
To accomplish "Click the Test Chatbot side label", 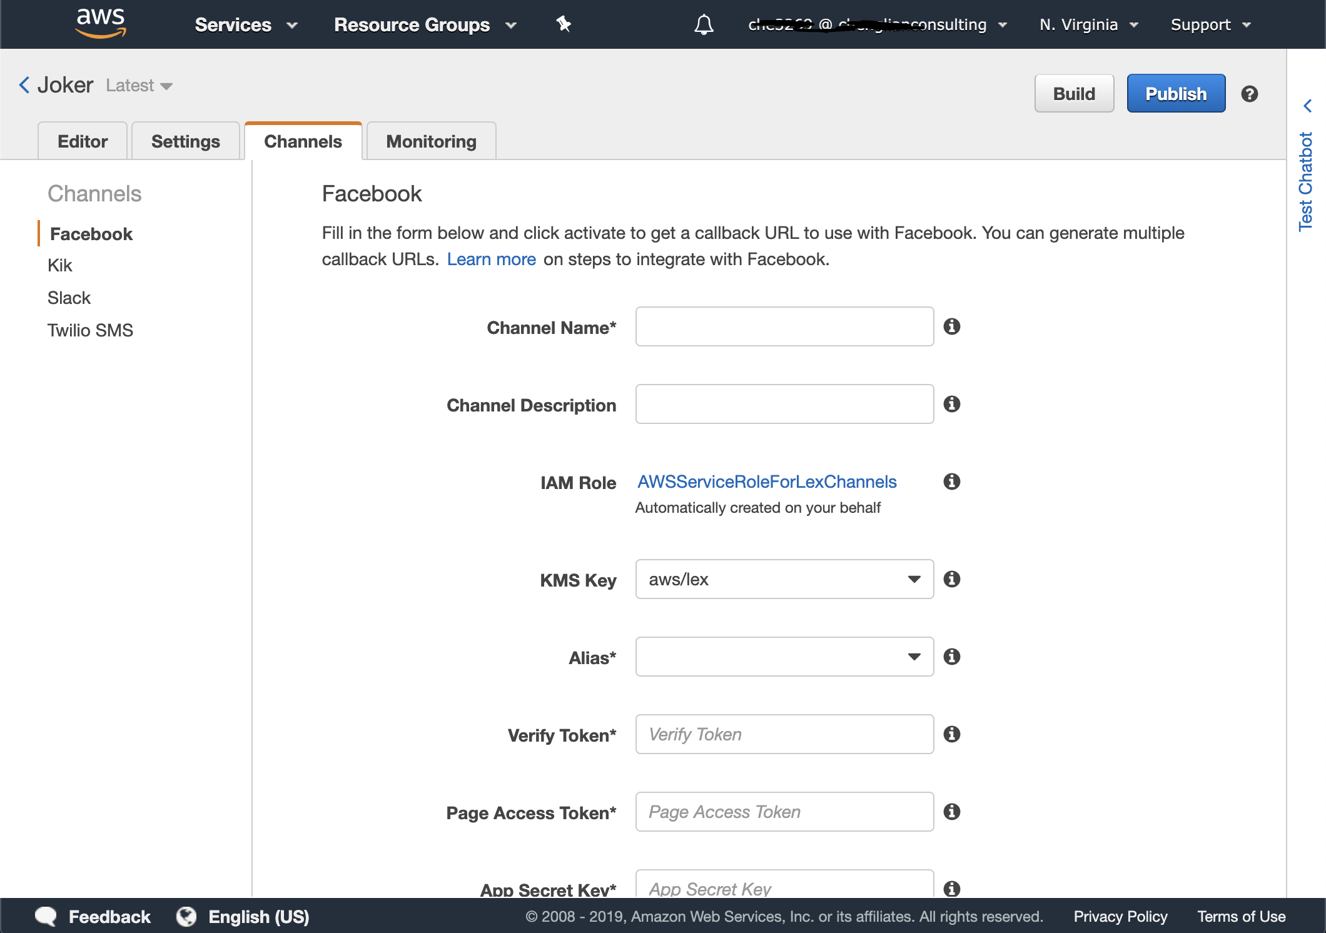I will 1306,181.
